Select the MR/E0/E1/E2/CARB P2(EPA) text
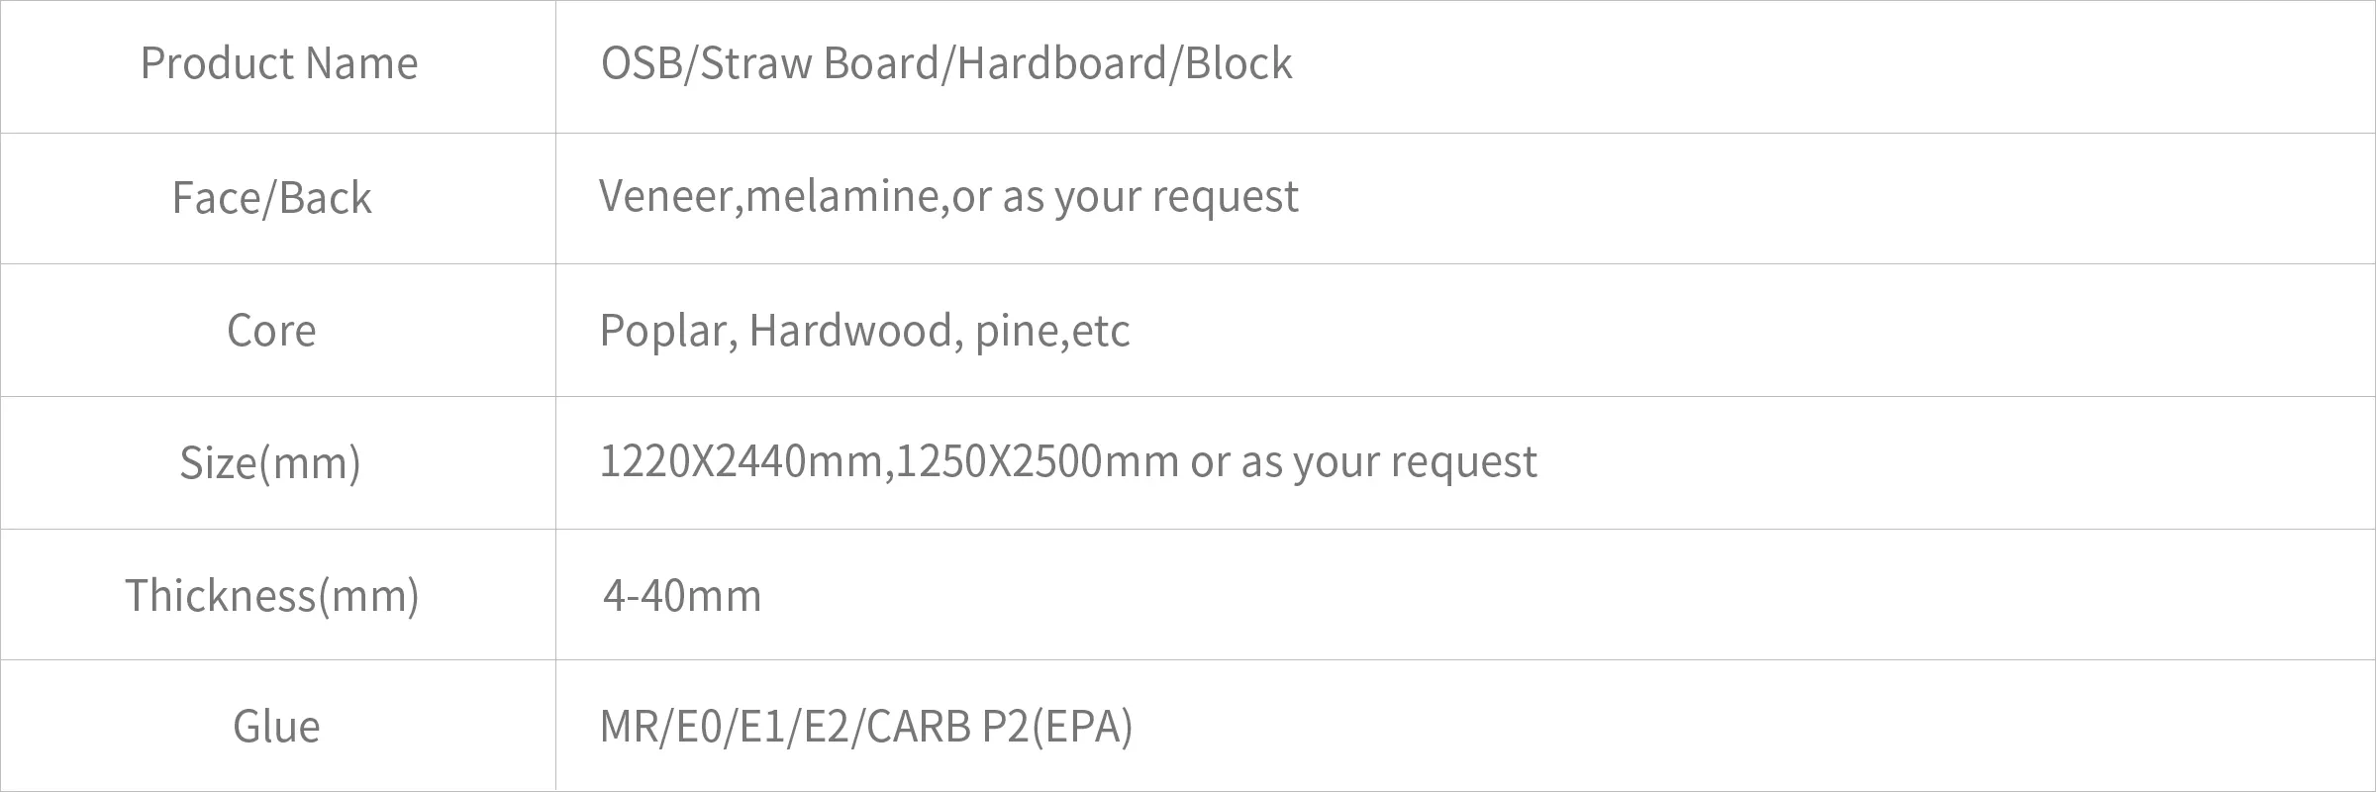2376x792 pixels. point(866,727)
